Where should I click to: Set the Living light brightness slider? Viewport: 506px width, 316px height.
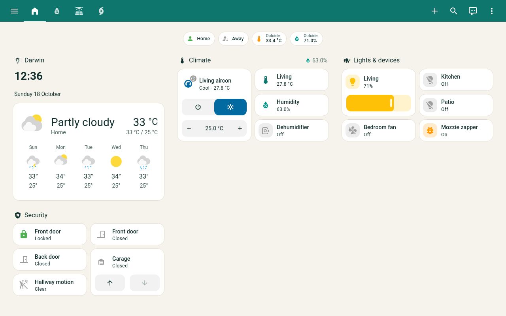coord(379,103)
